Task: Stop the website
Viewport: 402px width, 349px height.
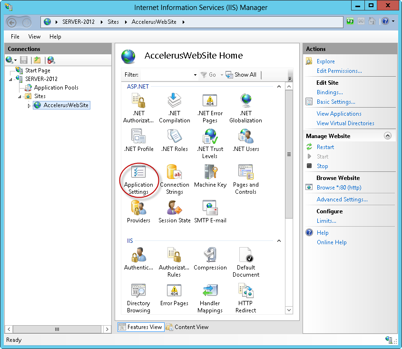Action: tap(322, 166)
